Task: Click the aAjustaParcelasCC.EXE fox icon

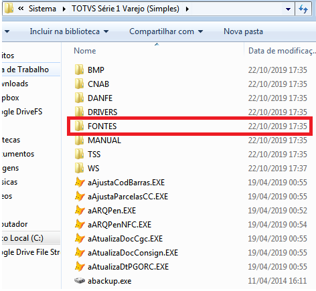Action: pyautogui.click(x=80, y=196)
